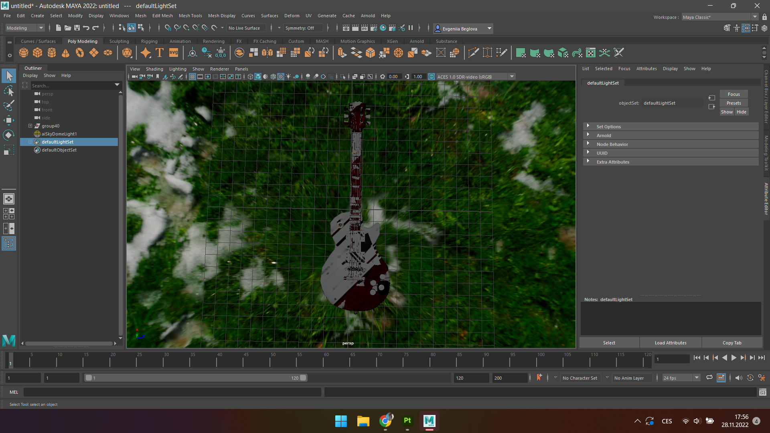The height and width of the screenshot is (433, 770).
Task: Switch to the Sculpting shelf tab
Action: (x=119, y=41)
